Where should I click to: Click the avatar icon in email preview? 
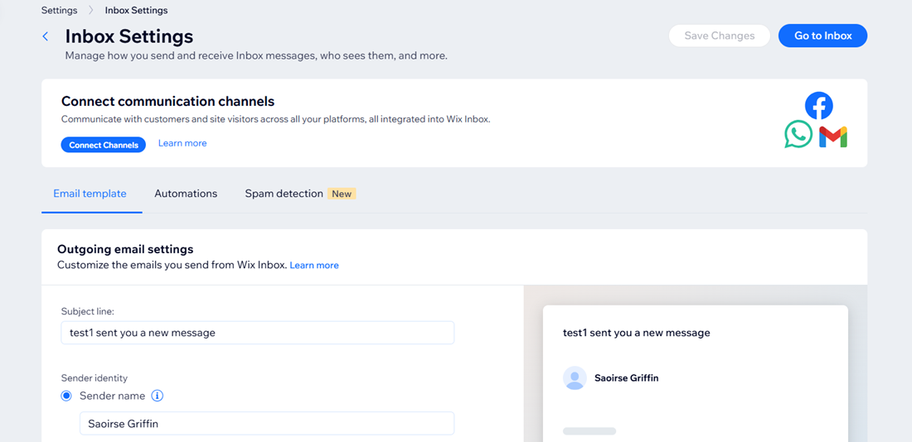point(575,378)
